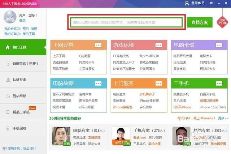This screenshot has height=154, width=231.
Task: Choose 网页打不开 problem
Action: [x=87, y=63]
